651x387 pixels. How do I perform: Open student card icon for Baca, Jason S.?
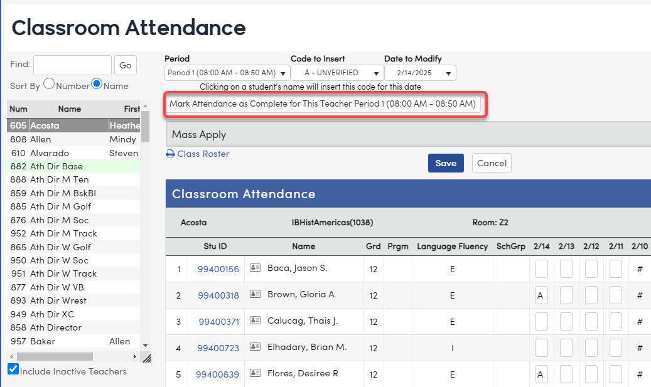[x=255, y=268]
